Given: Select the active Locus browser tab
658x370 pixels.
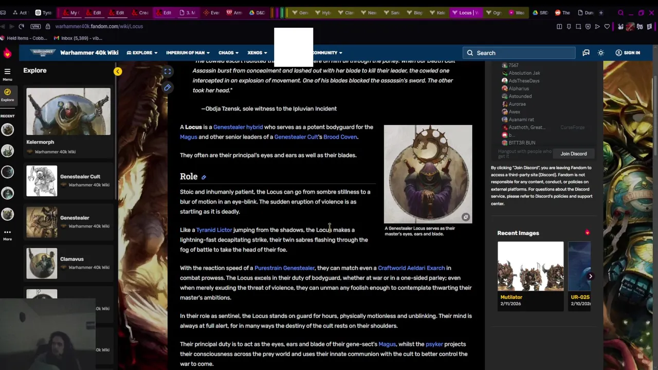Looking at the screenshot, I should coord(465,13).
